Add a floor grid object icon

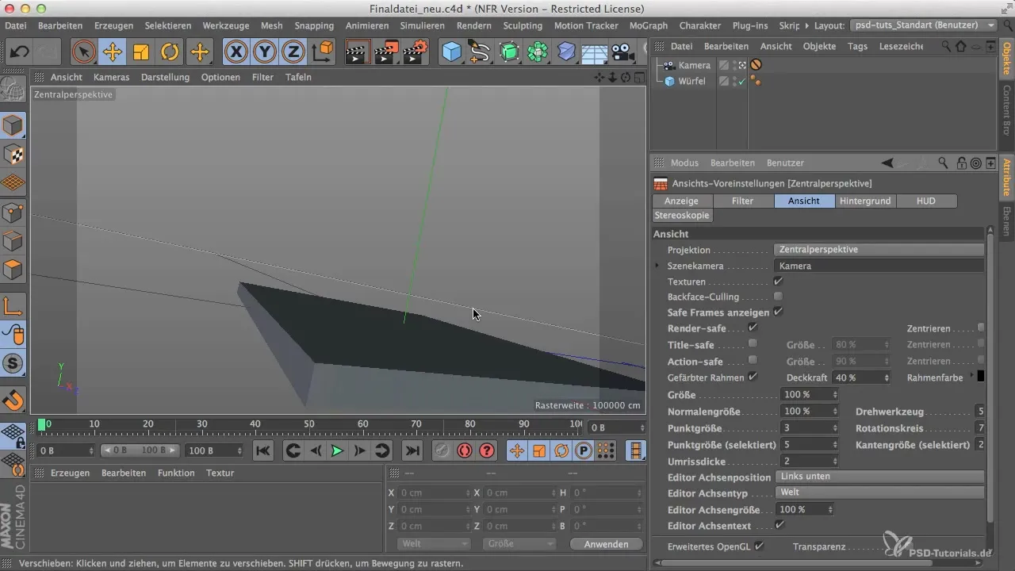[595, 53]
